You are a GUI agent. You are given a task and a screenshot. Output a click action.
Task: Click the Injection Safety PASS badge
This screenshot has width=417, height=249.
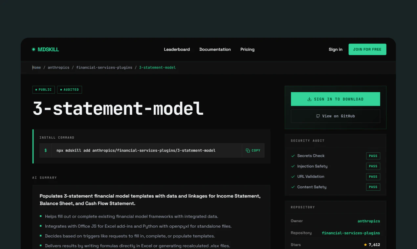[x=373, y=166]
